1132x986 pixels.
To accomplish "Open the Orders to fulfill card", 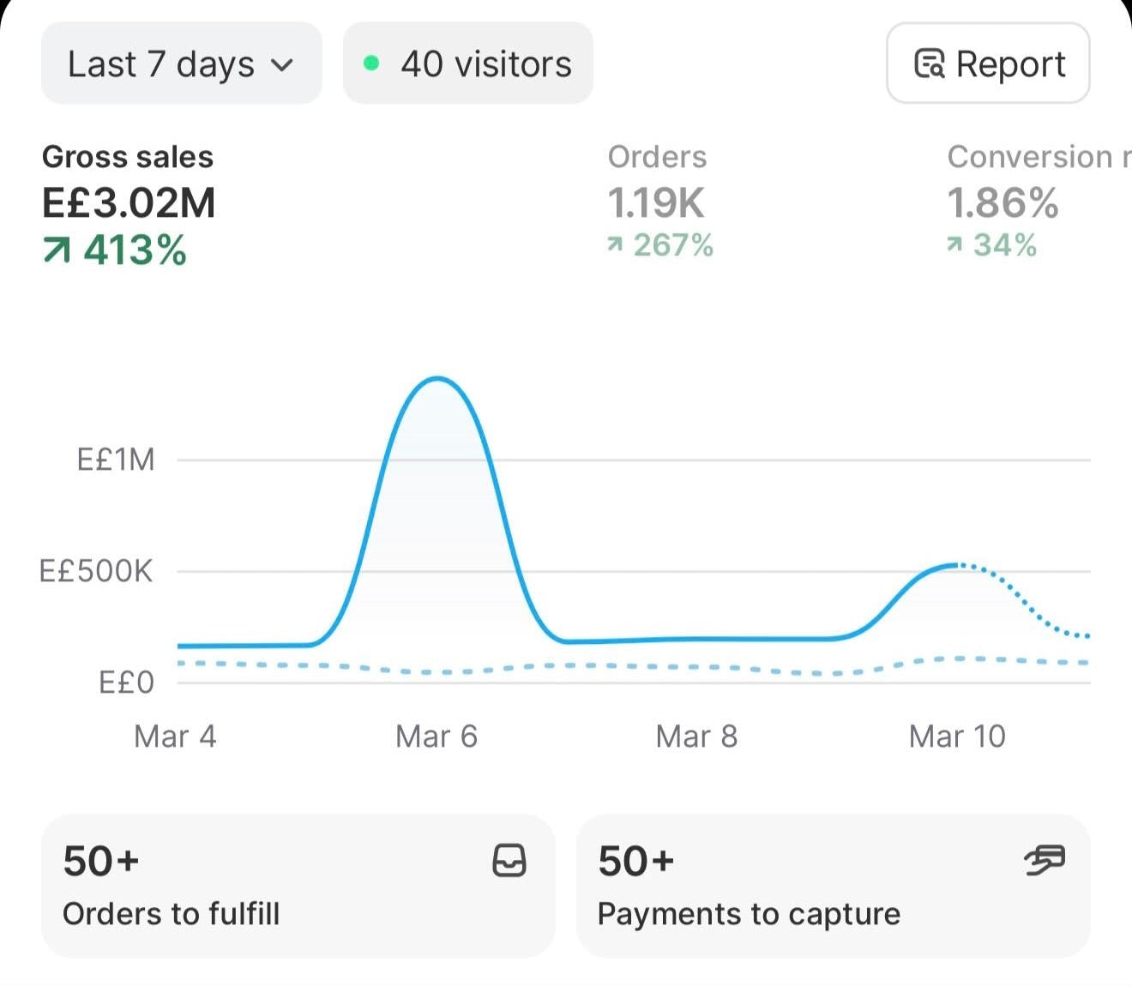I will [298, 886].
